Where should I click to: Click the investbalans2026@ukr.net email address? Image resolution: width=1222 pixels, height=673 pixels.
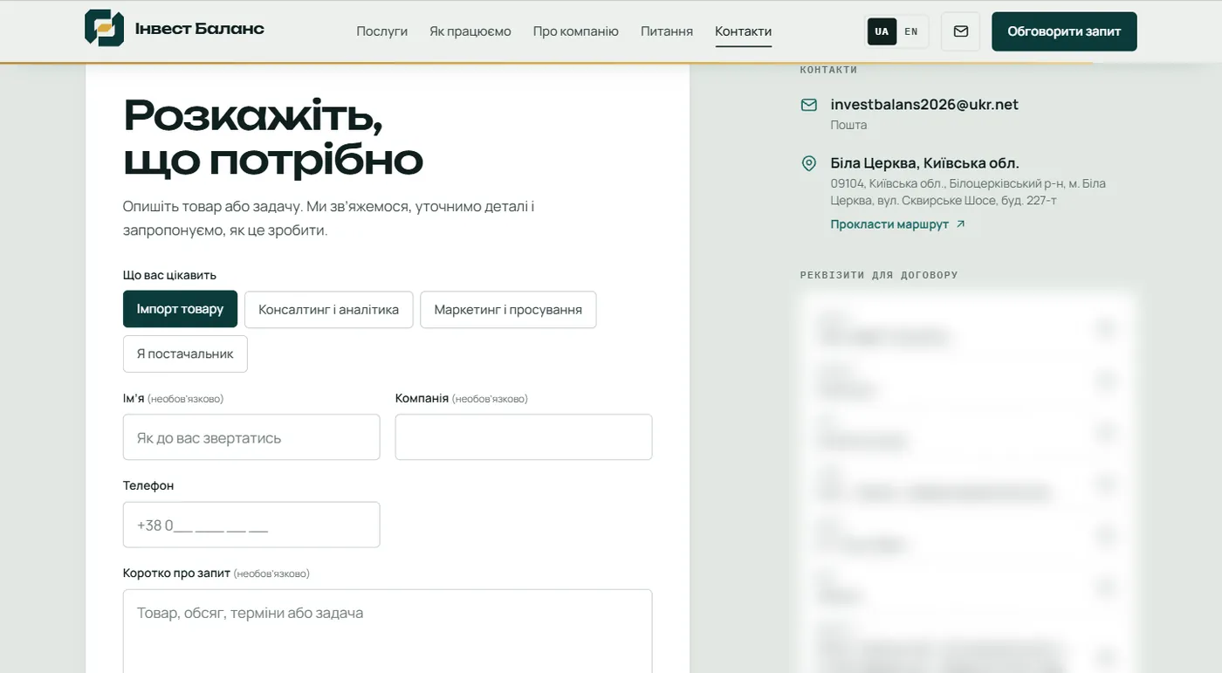(924, 104)
